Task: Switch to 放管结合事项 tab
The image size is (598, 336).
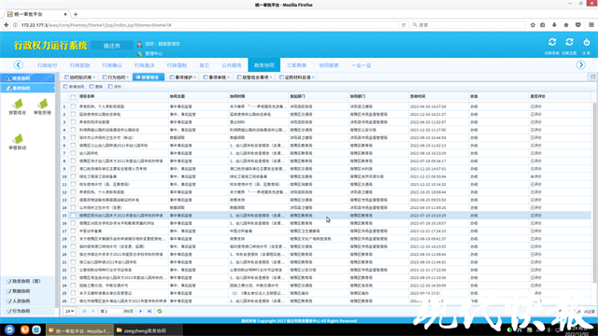Action: (253, 77)
